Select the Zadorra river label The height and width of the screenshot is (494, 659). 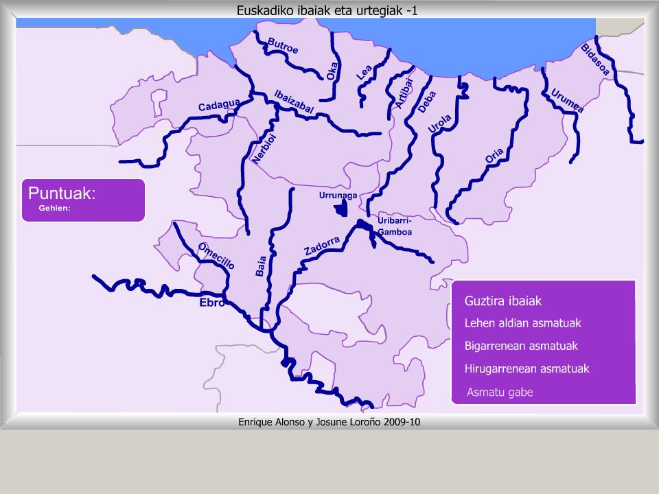[x=322, y=246]
